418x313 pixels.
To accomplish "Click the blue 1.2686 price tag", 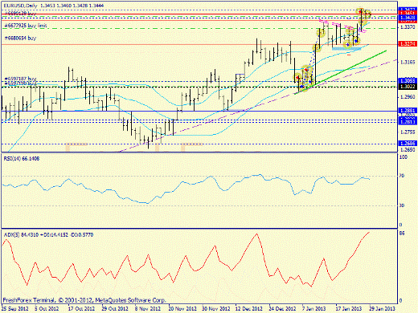I will coord(408,144).
